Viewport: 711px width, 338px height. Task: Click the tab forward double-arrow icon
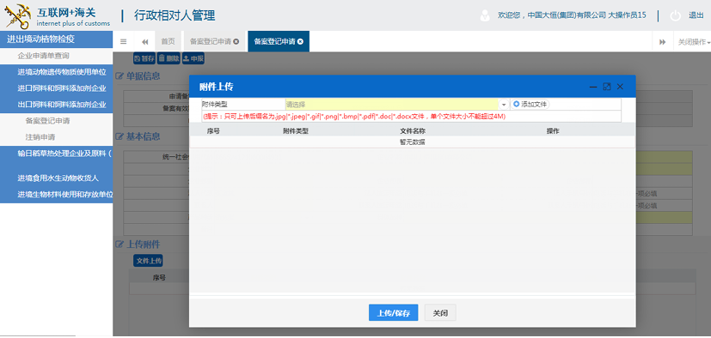point(663,42)
